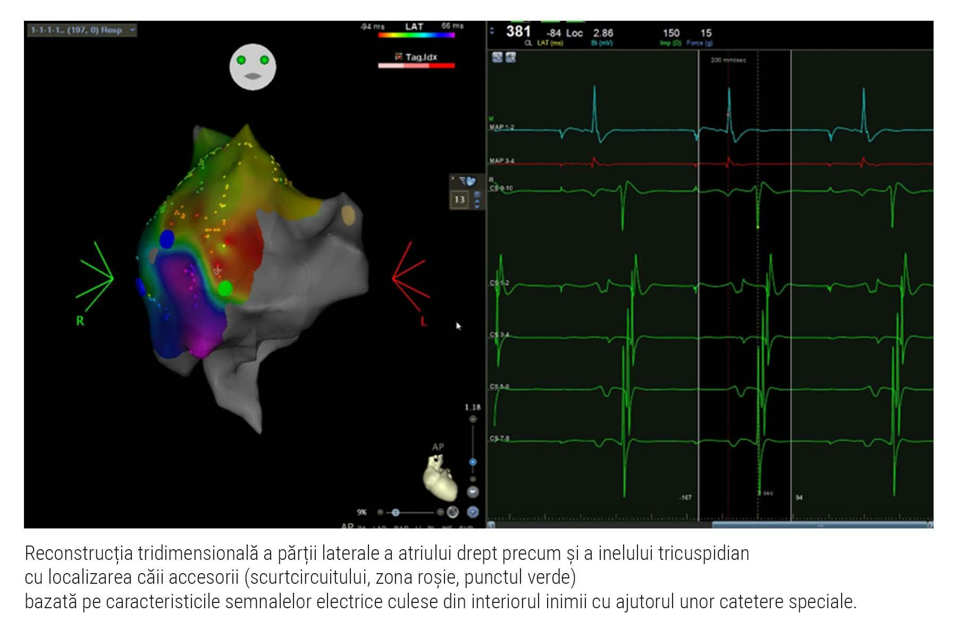
Task: Click the minus button atop the vertical slider
Action: (x=473, y=419)
